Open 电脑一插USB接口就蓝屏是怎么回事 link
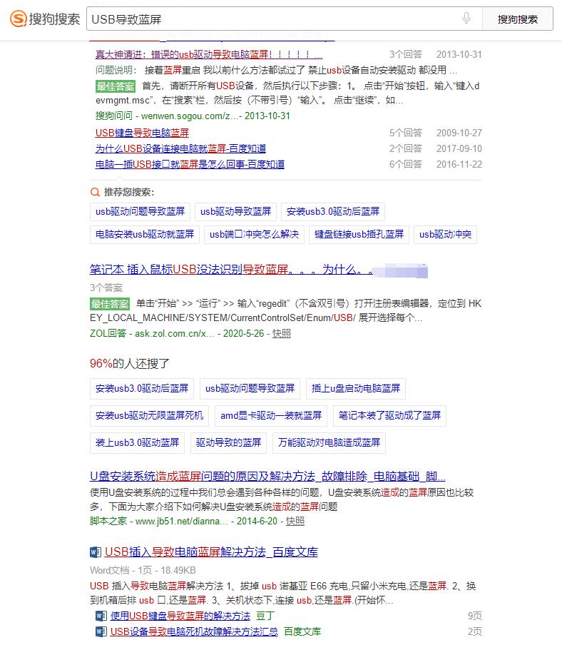This screenshot has width=562, height=645. pyautogui.click(x=190, y=164)
